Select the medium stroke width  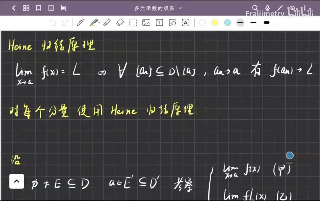click(x=253, y=22)
